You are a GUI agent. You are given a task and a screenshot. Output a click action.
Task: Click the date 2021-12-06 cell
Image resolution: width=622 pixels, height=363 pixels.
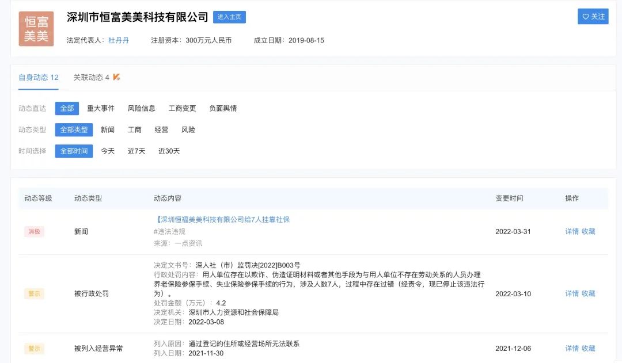coord(513,349)
